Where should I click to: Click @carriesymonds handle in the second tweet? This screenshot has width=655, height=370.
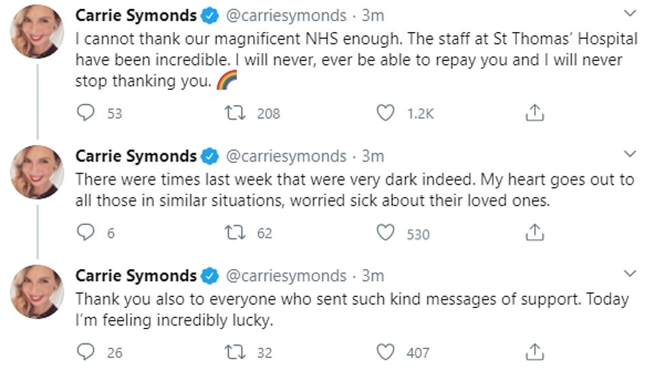(x=285, y=155)
